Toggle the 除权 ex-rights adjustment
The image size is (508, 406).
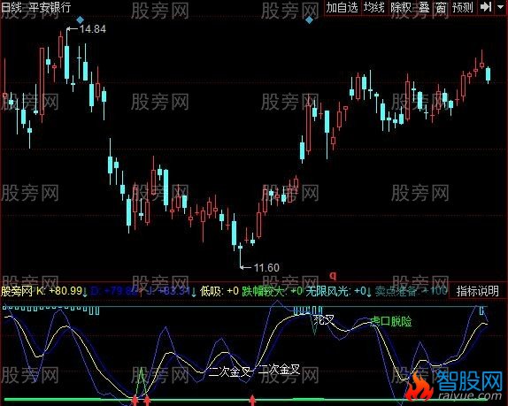pyautogui.click(x=401, y=7)
